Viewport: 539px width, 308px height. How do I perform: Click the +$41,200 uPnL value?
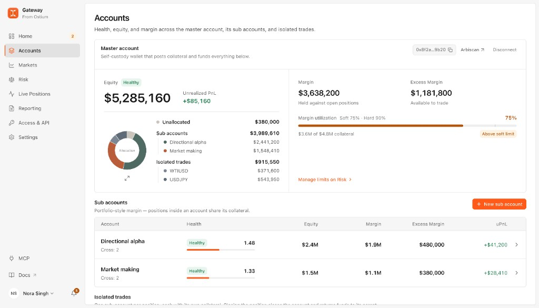tap(495, 245)
